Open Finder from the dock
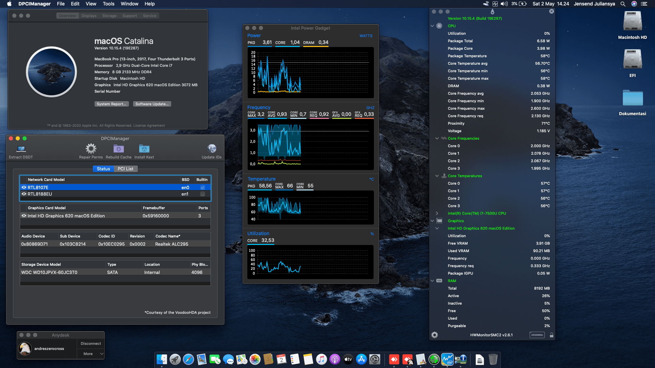 [162, 359]
